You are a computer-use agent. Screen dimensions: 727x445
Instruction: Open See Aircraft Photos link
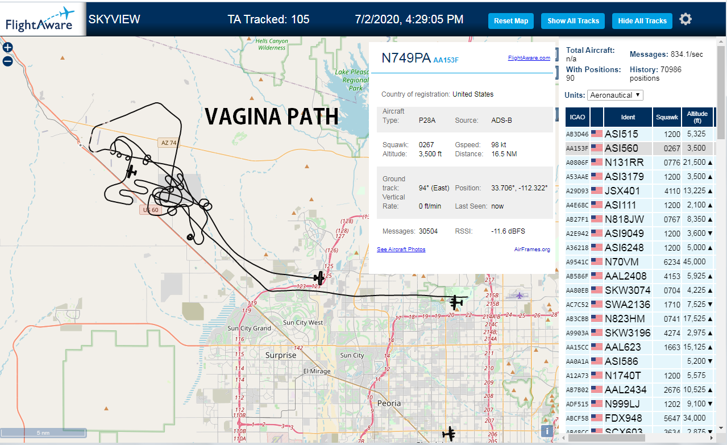coord(401,249)
